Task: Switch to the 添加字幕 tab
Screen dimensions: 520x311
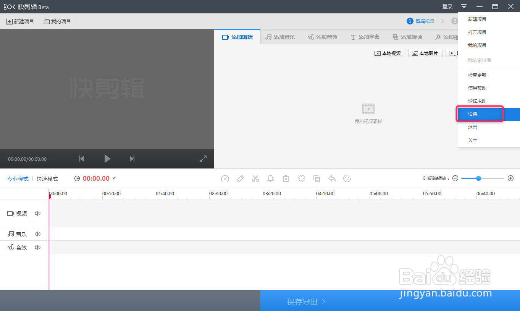Action: click(365, 37)
